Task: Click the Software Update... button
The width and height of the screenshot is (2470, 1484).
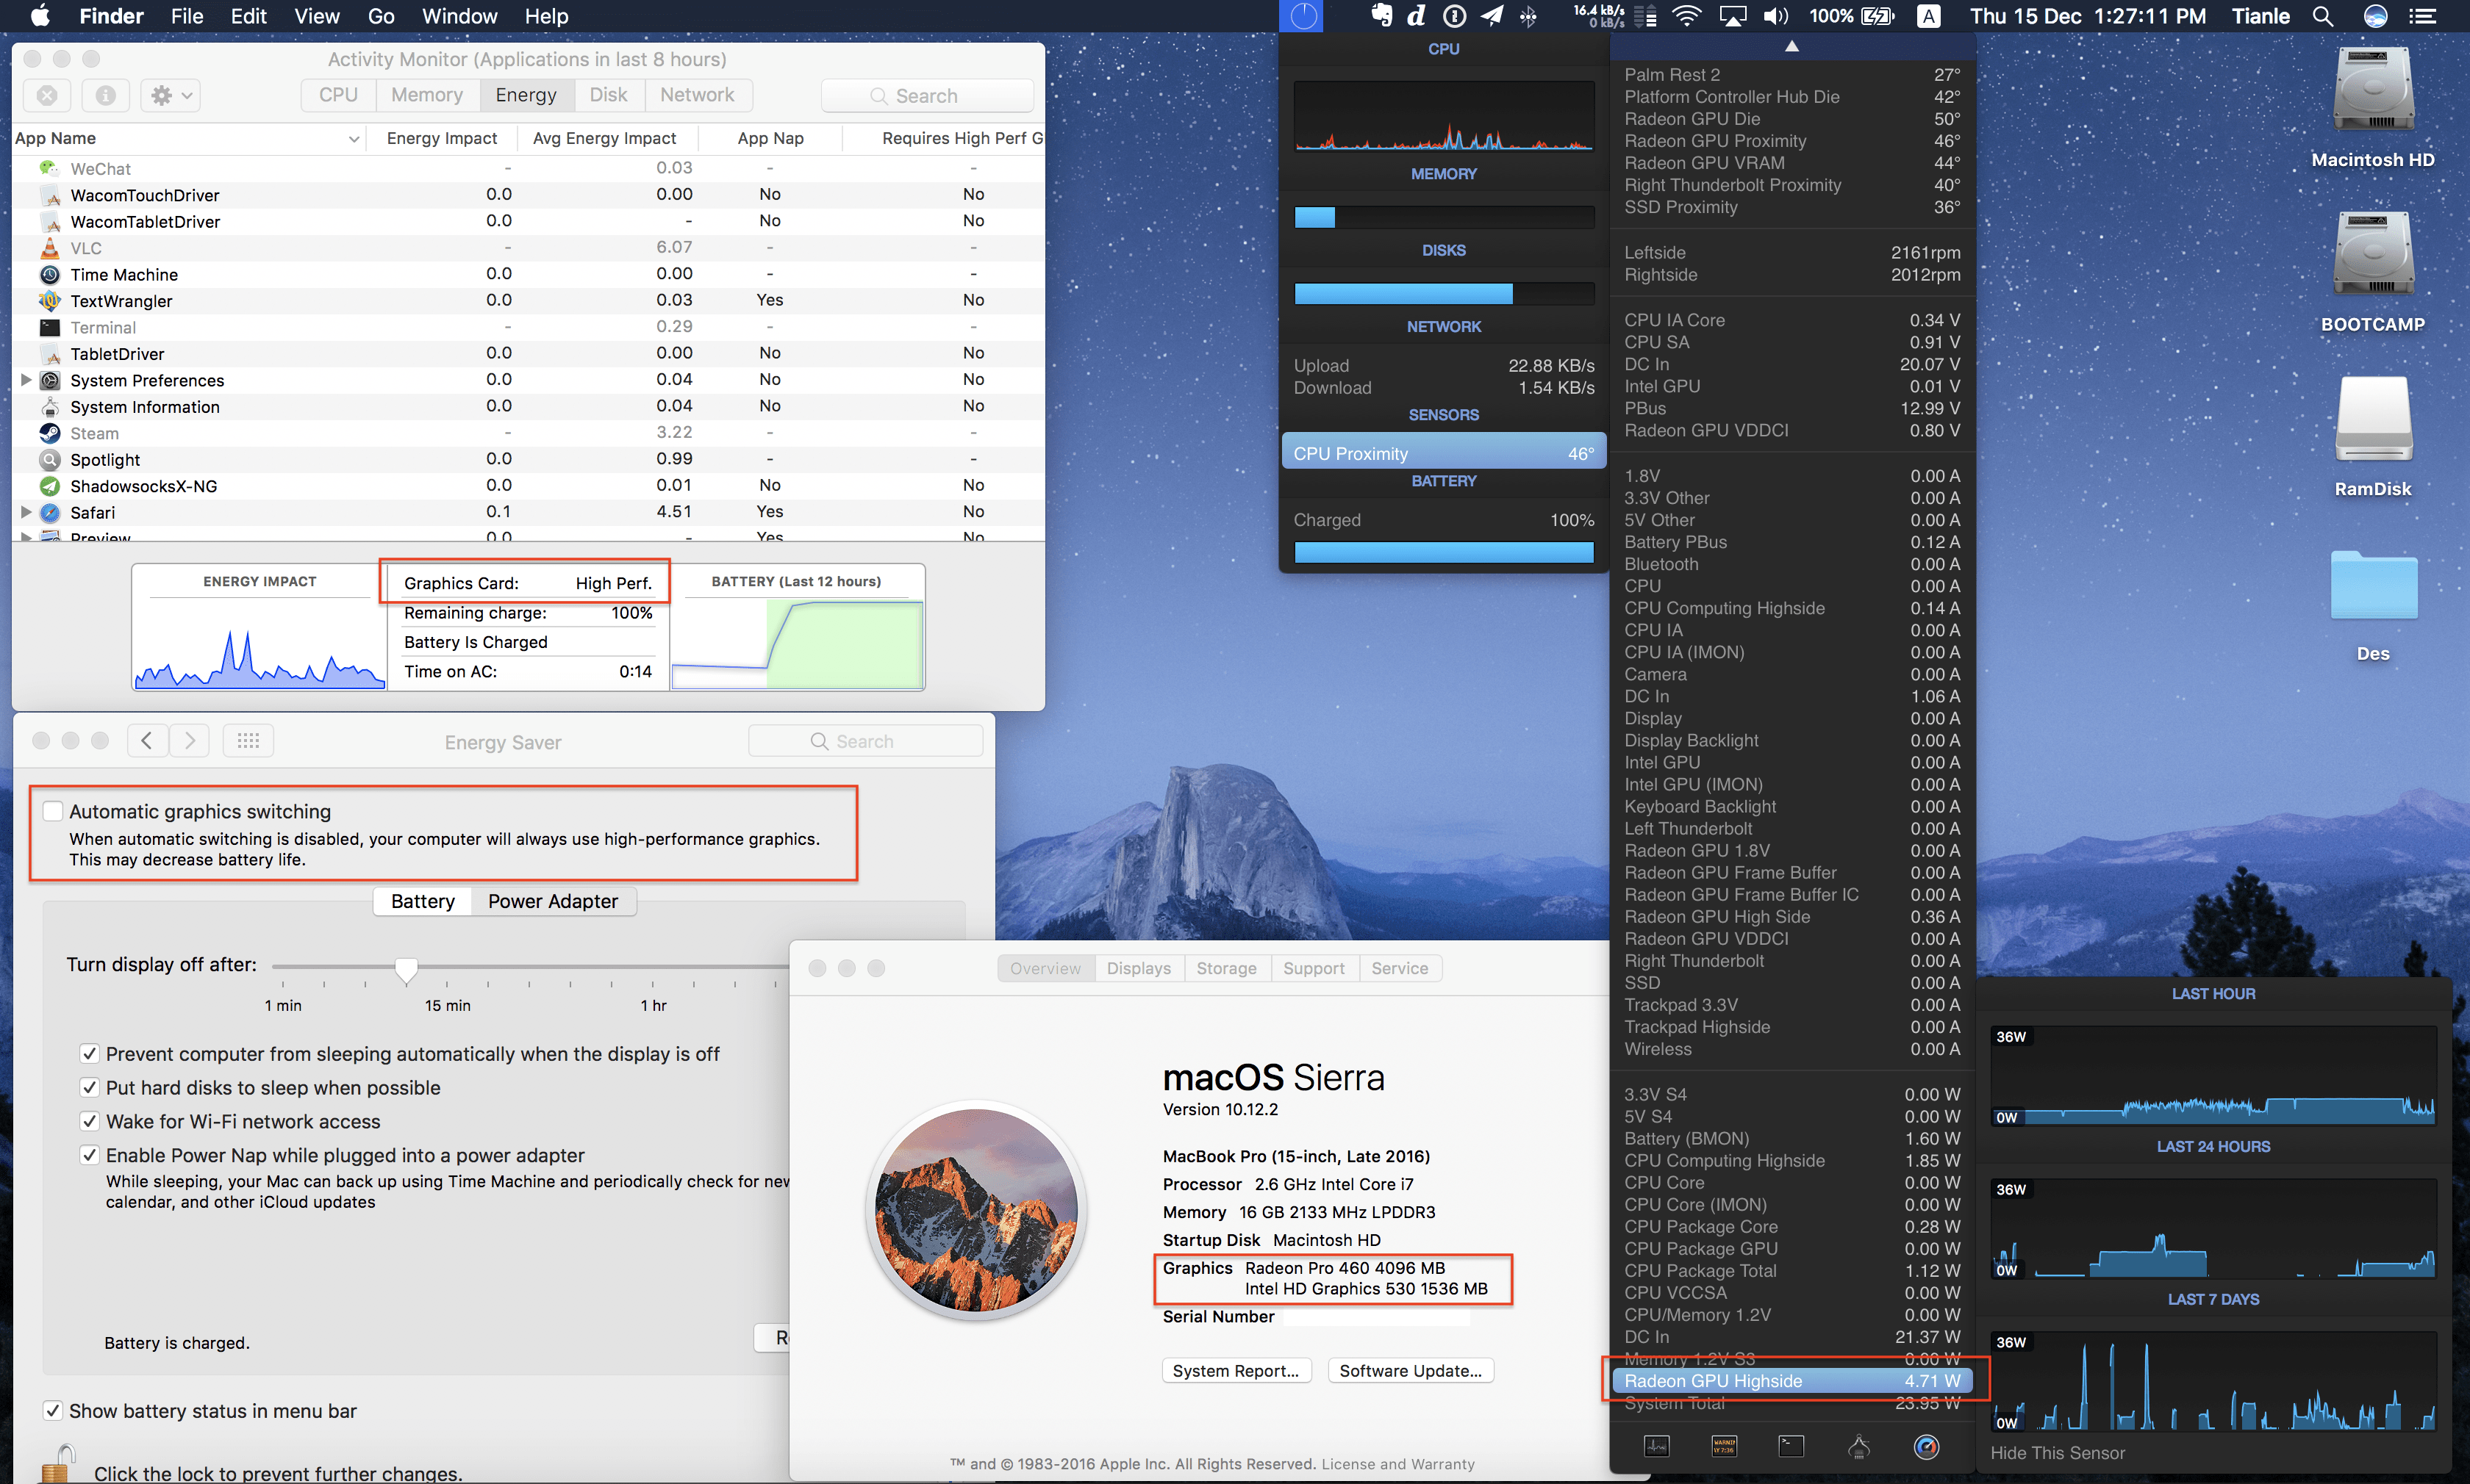Action: click(x=1411, y=1371)
